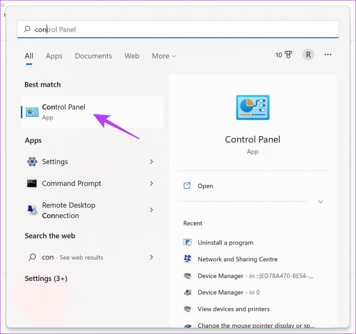Image resolution: width=356 pixels, height=334 pixels.
Task: Switch to the Documents tab
Action: pos(93,56)
